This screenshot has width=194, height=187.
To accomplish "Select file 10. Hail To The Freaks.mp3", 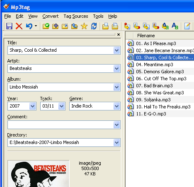I will click(163, 107).
